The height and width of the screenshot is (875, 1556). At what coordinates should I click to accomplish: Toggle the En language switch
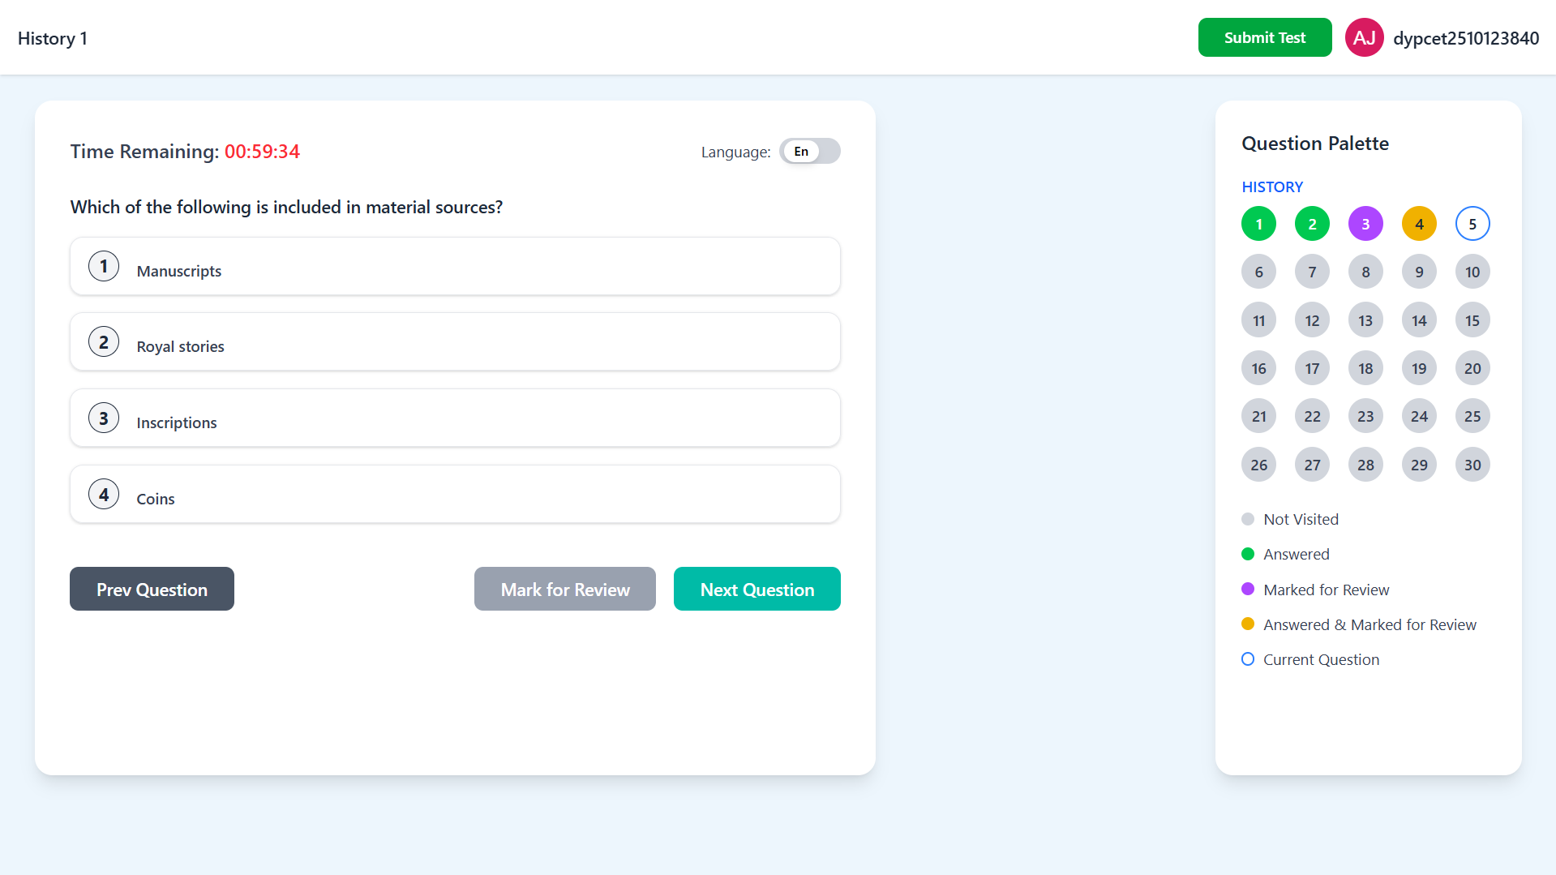pyautogui.click(x=809, y=152)
